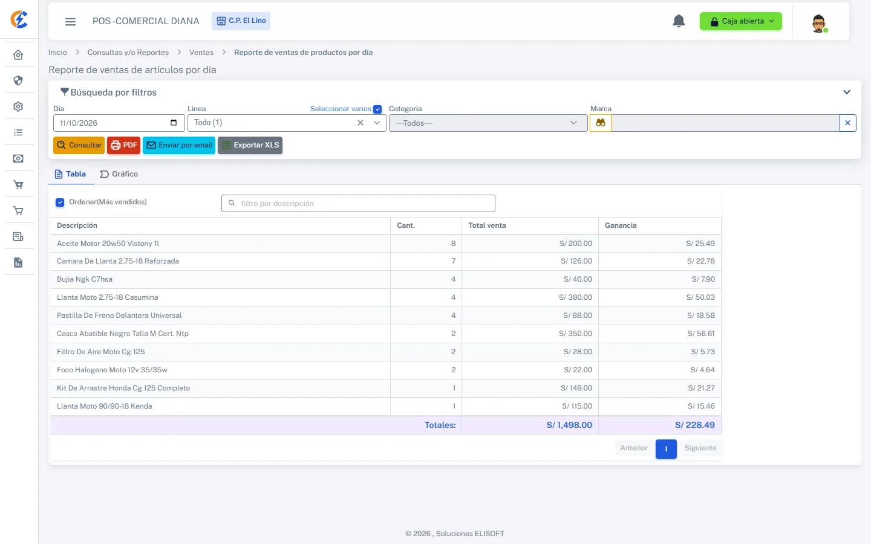Click Enviar por email button
Image resolution: width=871 pixels, height=544 pixels.
179,145
